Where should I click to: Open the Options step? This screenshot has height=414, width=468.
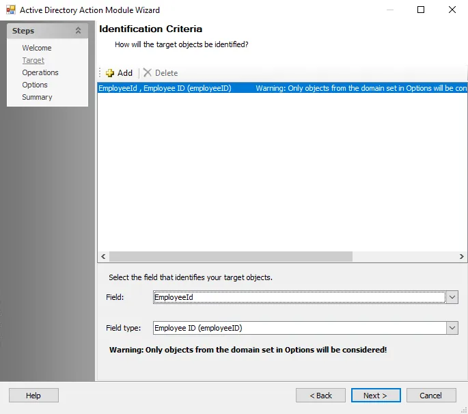pos(35,85)
